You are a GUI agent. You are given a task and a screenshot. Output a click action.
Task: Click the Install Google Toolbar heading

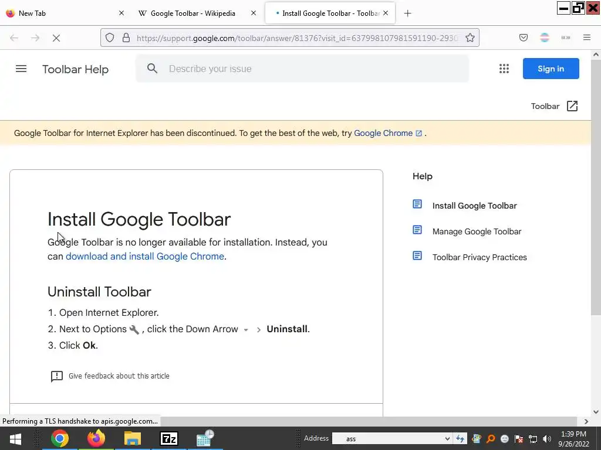[139, 219]
